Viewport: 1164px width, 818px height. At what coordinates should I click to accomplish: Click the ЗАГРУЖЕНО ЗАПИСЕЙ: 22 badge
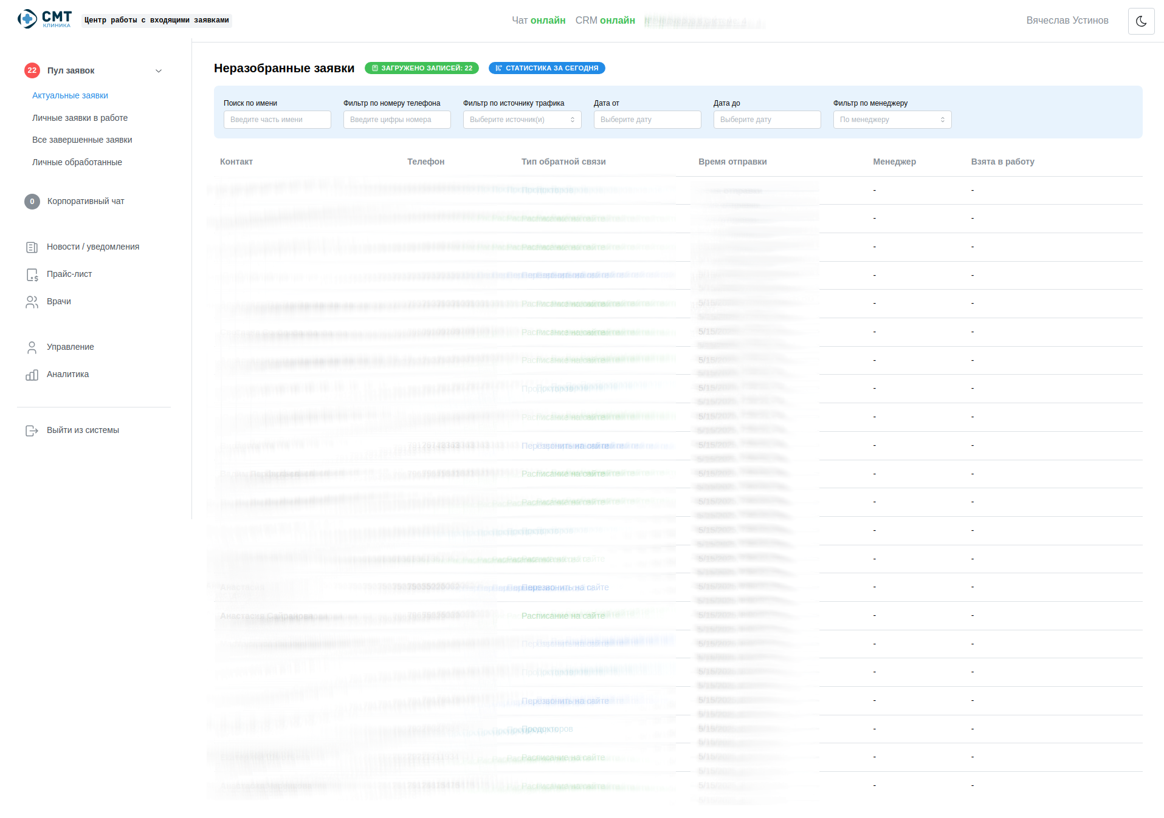point(421,68)
